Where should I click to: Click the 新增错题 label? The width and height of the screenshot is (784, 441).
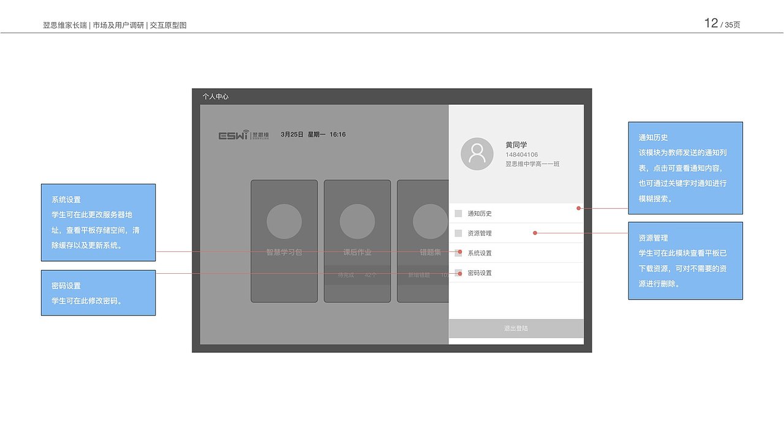pyautogui.click(x=419, y=275)
